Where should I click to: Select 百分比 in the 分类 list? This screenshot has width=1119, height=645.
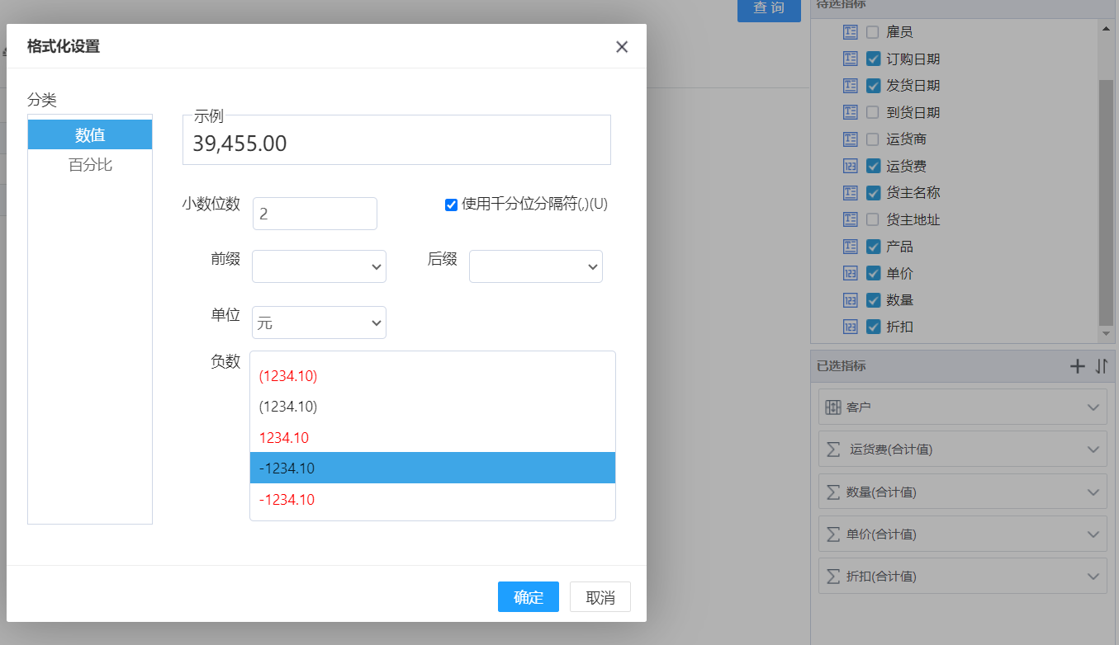(x=90, y=165)
